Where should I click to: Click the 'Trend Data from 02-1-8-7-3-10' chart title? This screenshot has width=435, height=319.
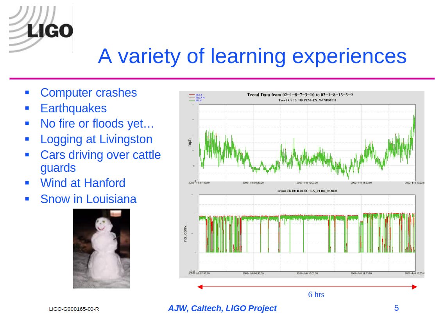click(x=300, y=95)
